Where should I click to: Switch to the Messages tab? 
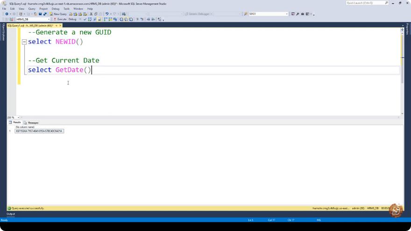coord(31,123)
